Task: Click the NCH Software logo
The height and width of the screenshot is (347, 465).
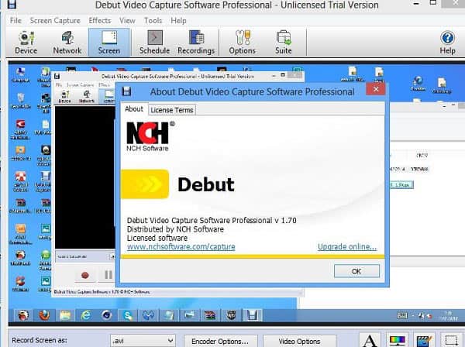Action: [x=150, y=136]
